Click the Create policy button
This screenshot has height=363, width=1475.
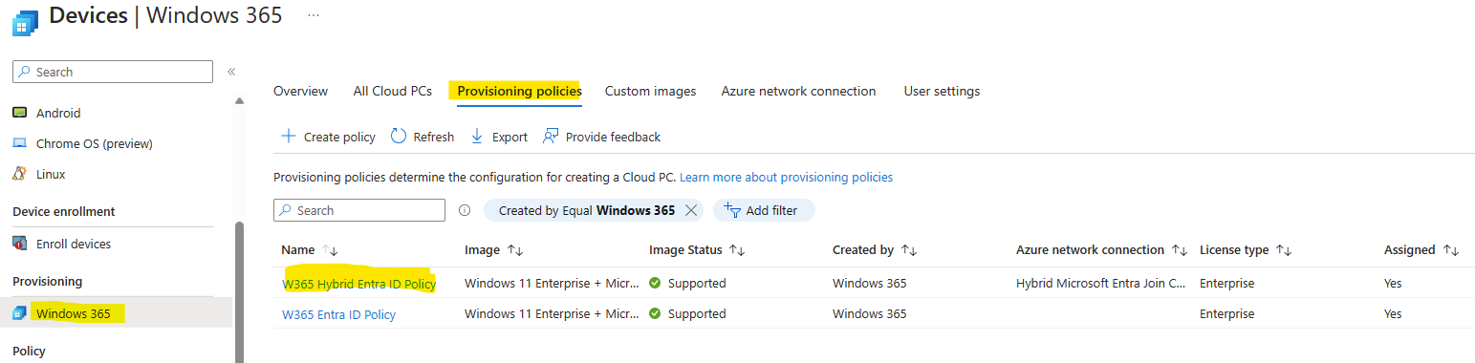[328, 137]
